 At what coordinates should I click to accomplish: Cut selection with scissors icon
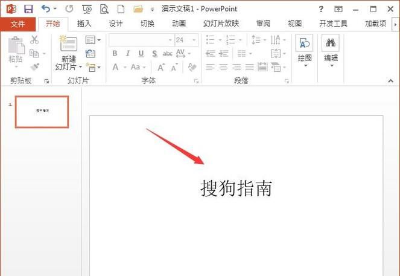(x=34, y=40)
